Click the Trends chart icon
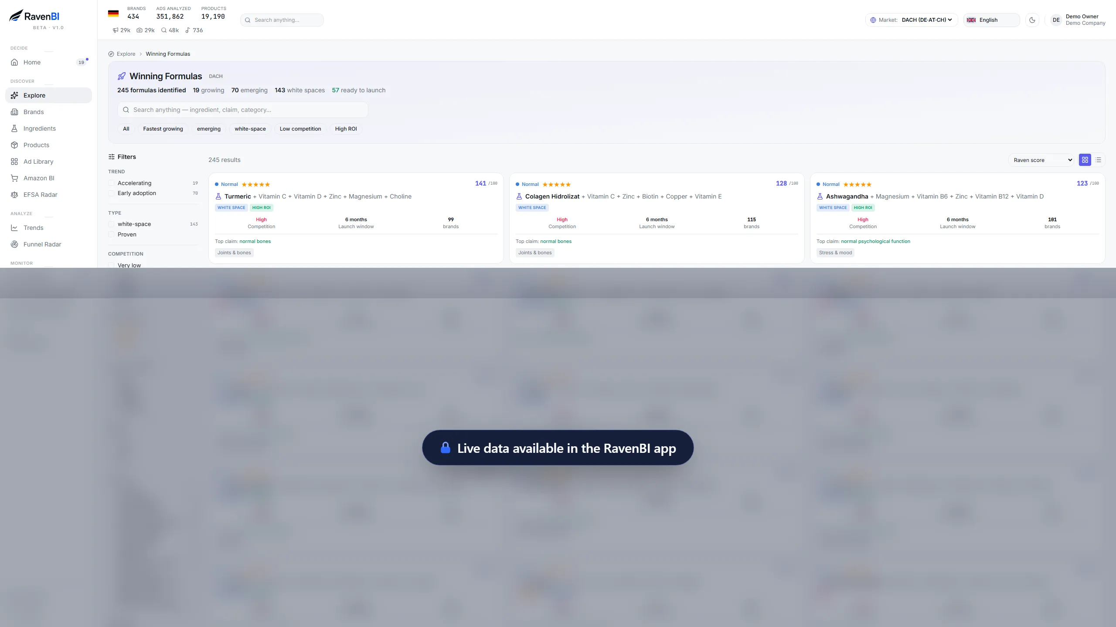 point(14,228)
